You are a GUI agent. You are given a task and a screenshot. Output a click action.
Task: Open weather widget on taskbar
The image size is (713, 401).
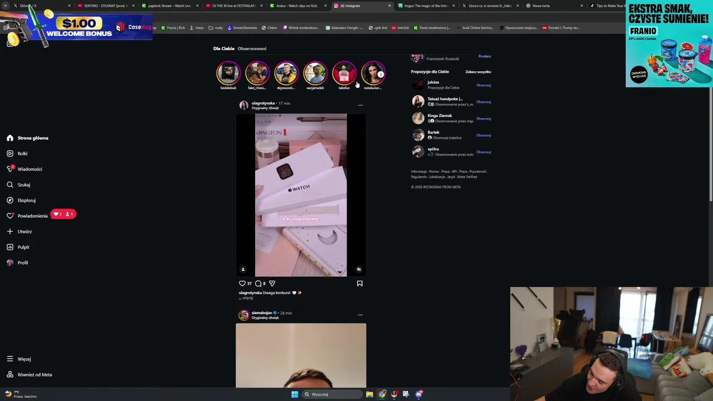20,394
